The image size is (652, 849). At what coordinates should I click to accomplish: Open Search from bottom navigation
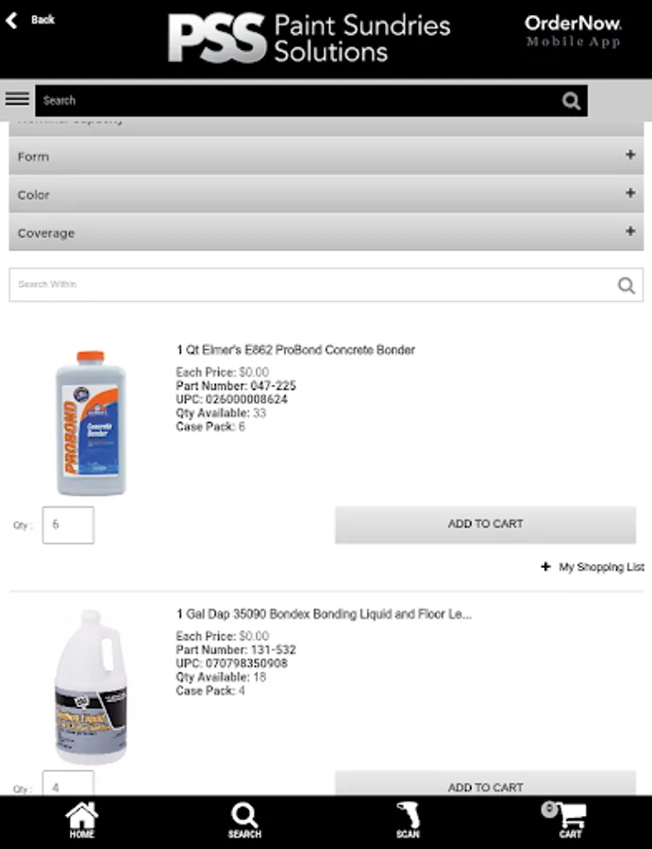(244, 819)
